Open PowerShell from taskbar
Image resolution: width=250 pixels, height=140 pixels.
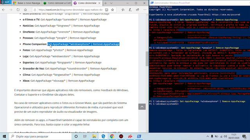pyautogui.click(x=139, y=136)
